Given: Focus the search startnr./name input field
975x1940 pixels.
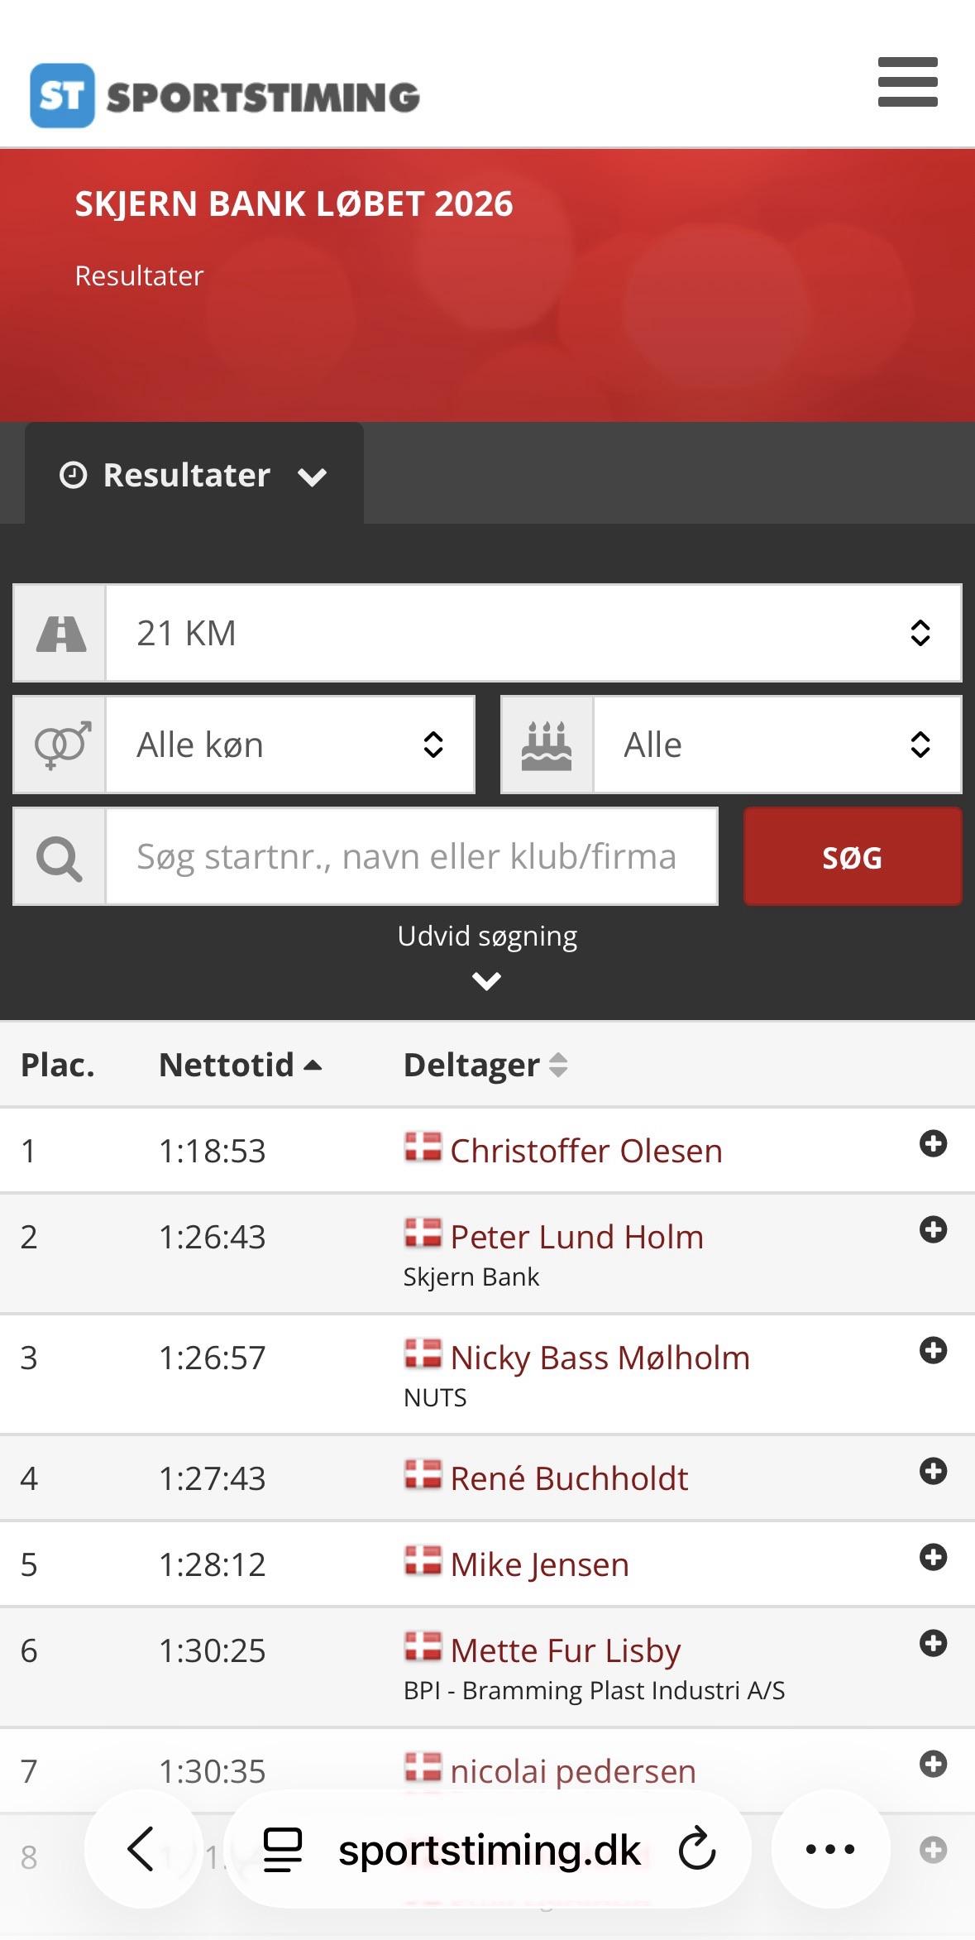Looking at the screenshot, I should [411, 856].
